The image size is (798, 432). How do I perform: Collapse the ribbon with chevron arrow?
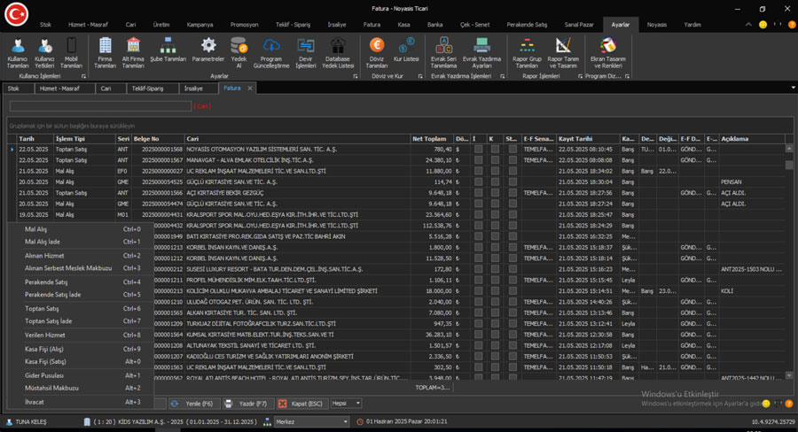point(748,25)
